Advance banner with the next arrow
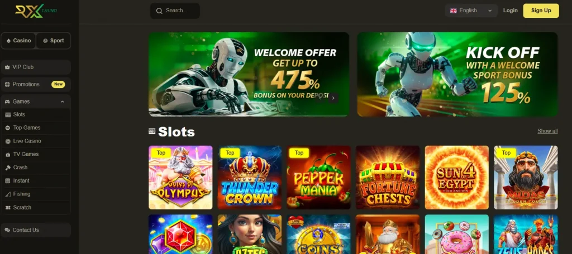 coord(333,98)
